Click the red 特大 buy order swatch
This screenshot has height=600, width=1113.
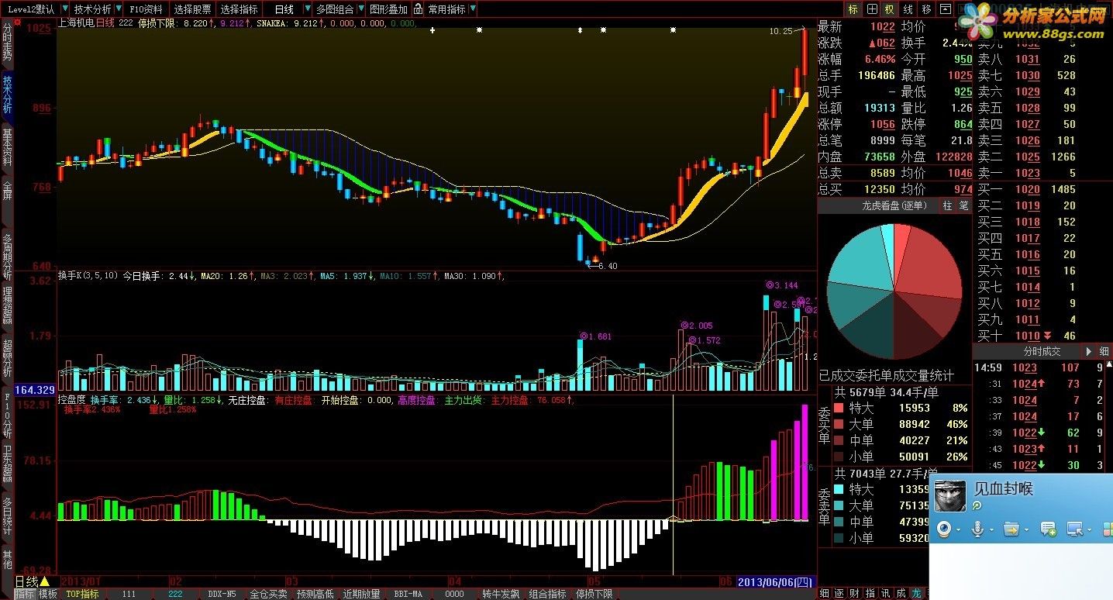[839, 408]
